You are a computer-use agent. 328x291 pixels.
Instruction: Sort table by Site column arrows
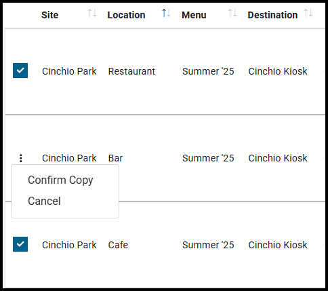[92, 13]
